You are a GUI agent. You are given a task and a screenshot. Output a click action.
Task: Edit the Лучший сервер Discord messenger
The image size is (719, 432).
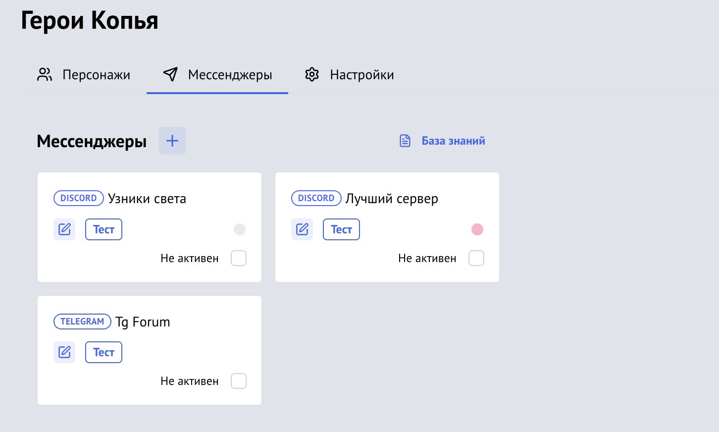(x=302, y=229)
